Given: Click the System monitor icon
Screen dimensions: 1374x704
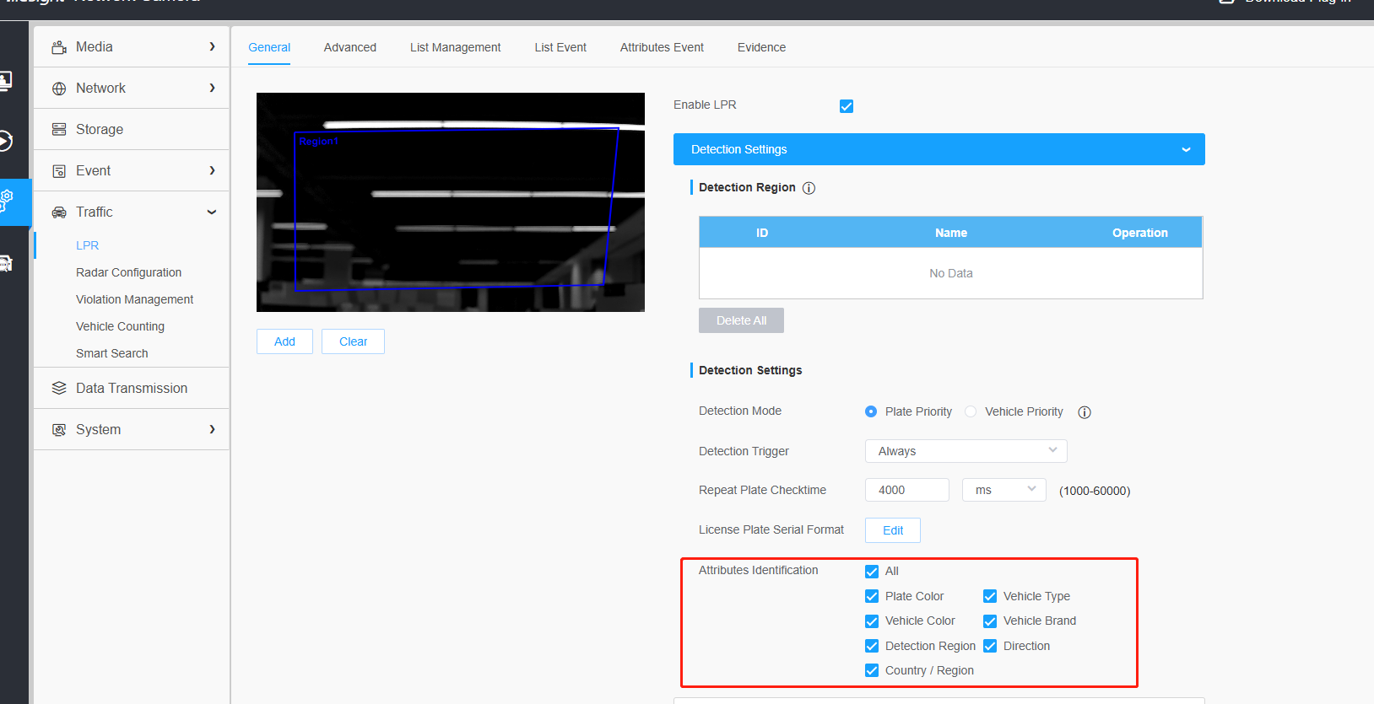Looking at the screenshot, I should coord(59,430).
